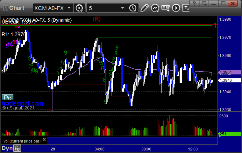
Task: Click the 2500 volume axis label
Action: click(224, 116)
